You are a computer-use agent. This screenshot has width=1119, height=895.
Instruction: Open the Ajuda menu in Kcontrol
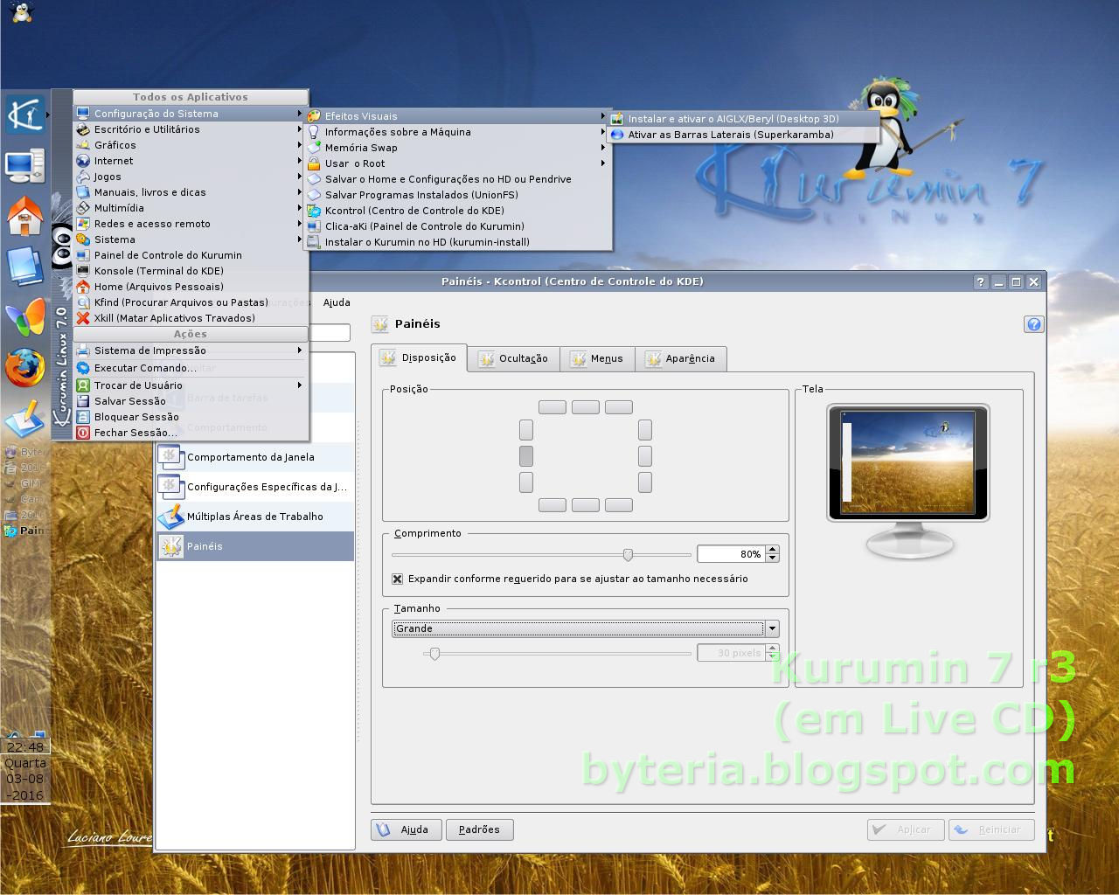pos(336,302)
